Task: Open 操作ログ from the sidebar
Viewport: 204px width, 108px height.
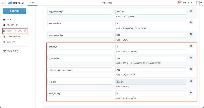Action: pos(11,42)
